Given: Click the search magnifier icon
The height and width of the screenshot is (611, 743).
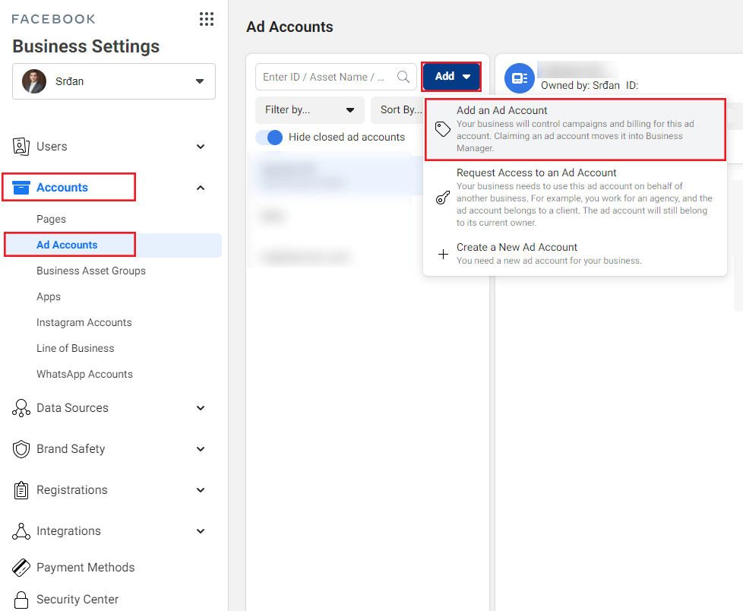Looking at the screenshot, I should click(403, 77).
